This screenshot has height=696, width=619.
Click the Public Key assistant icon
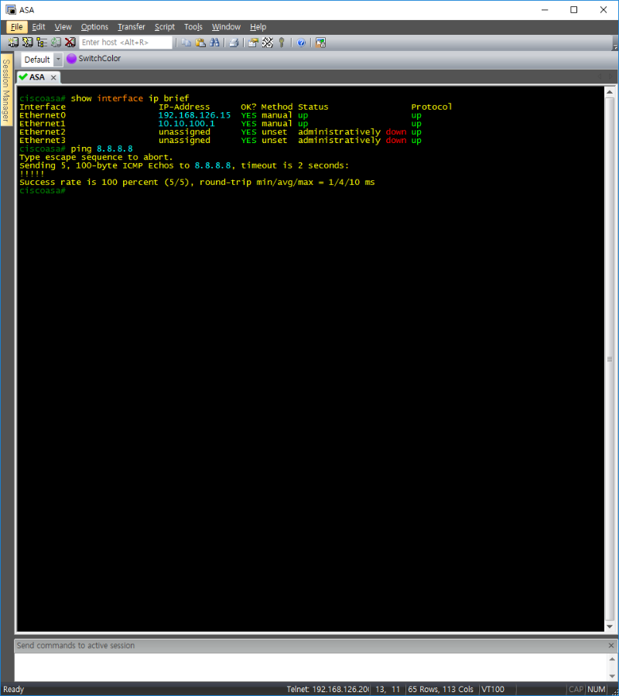tap(282, 43)
